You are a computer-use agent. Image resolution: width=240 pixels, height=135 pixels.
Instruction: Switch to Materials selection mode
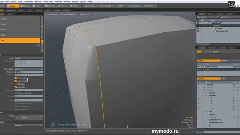[50, 6]
